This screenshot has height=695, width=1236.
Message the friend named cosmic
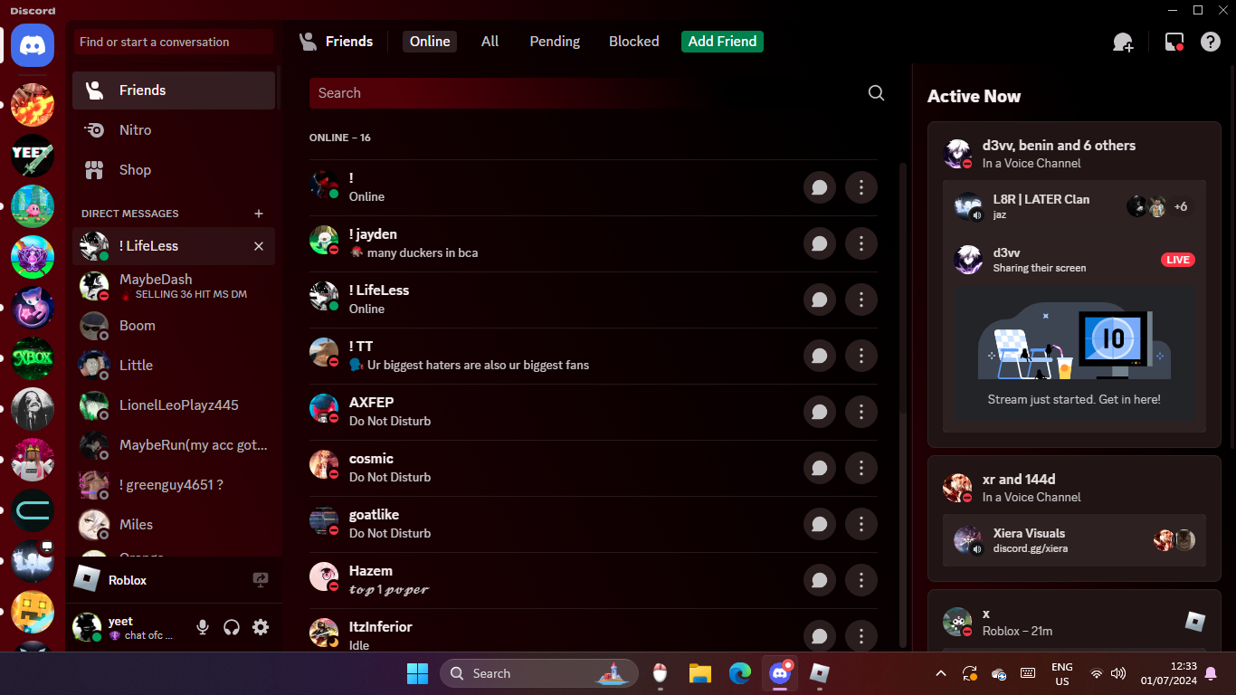pyautogui.click(x=820, y=468)
